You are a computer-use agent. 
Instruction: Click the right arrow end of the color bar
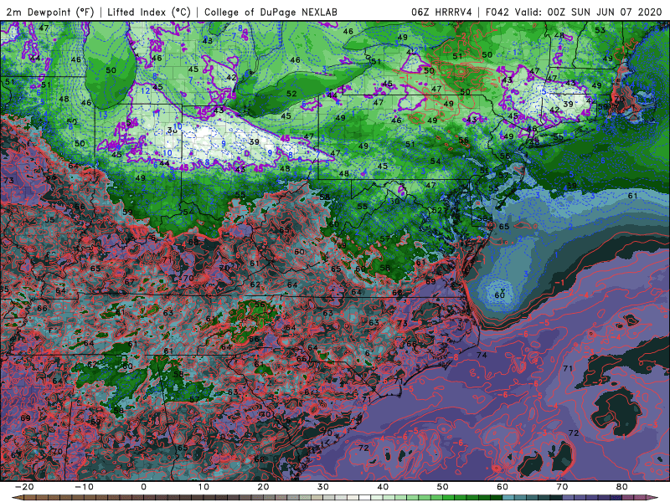pos(653,498)
